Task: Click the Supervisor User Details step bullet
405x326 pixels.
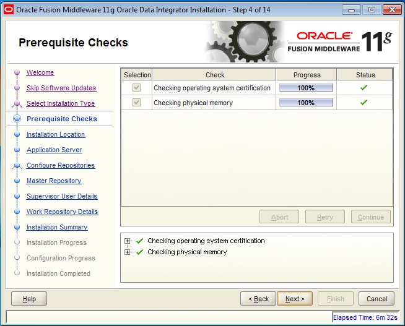Action: pyautogui.click(x=17, y=196)
